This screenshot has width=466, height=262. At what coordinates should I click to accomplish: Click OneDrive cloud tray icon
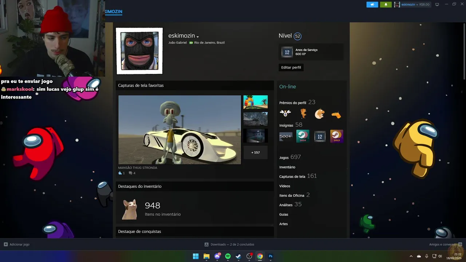click(419, 256)
